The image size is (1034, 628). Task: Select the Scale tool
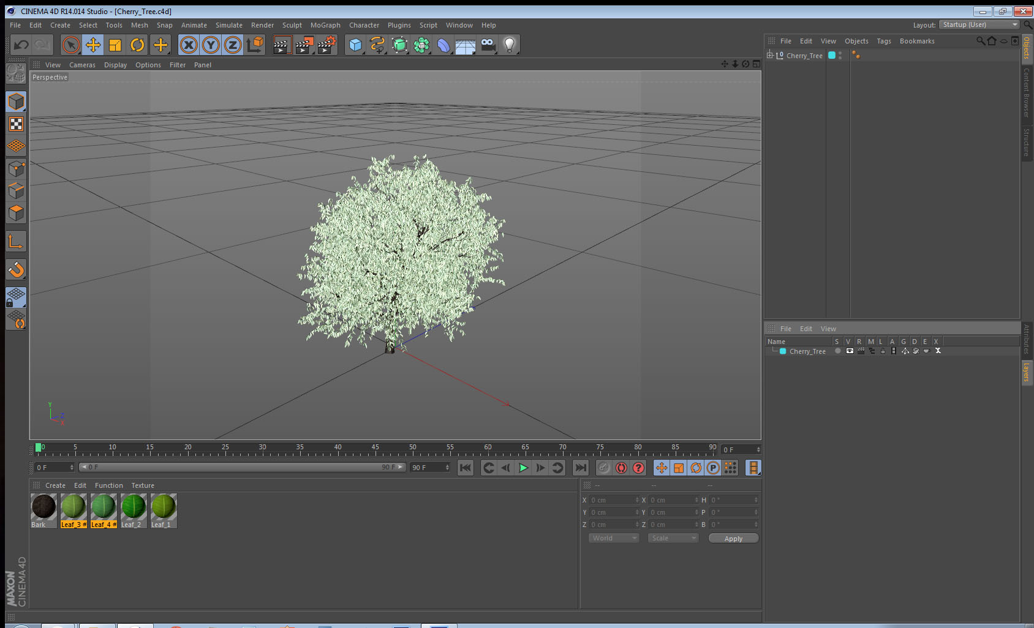(x=115, y=45)
